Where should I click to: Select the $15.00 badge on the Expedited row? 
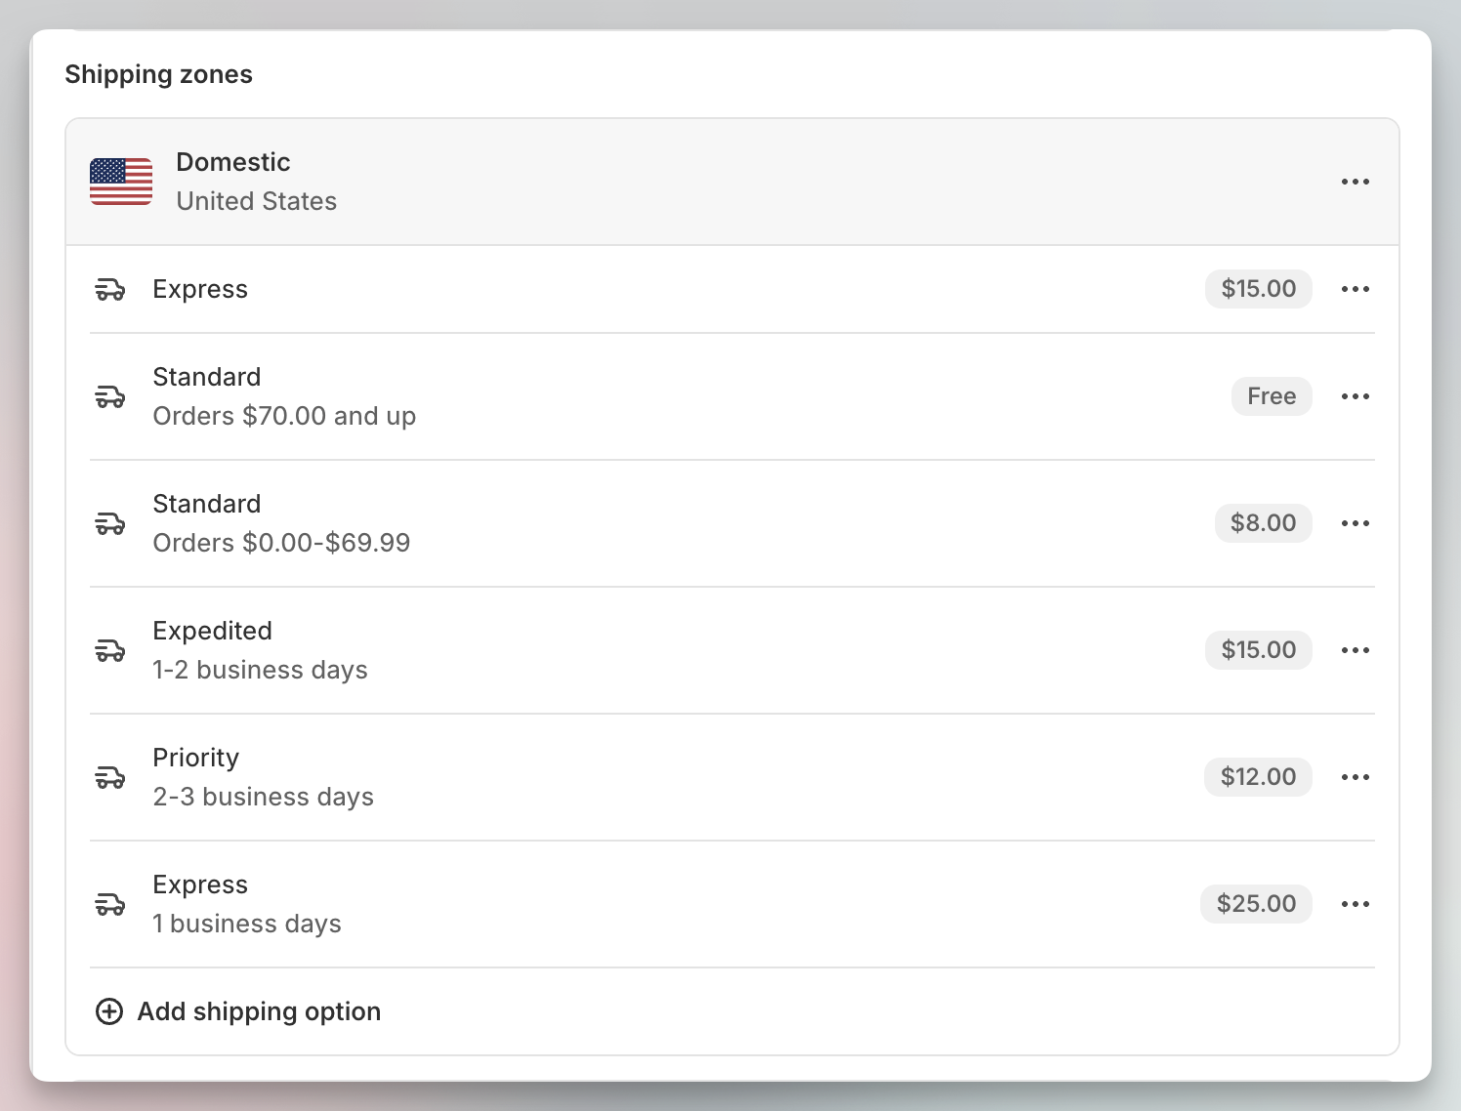point(1258,650)
